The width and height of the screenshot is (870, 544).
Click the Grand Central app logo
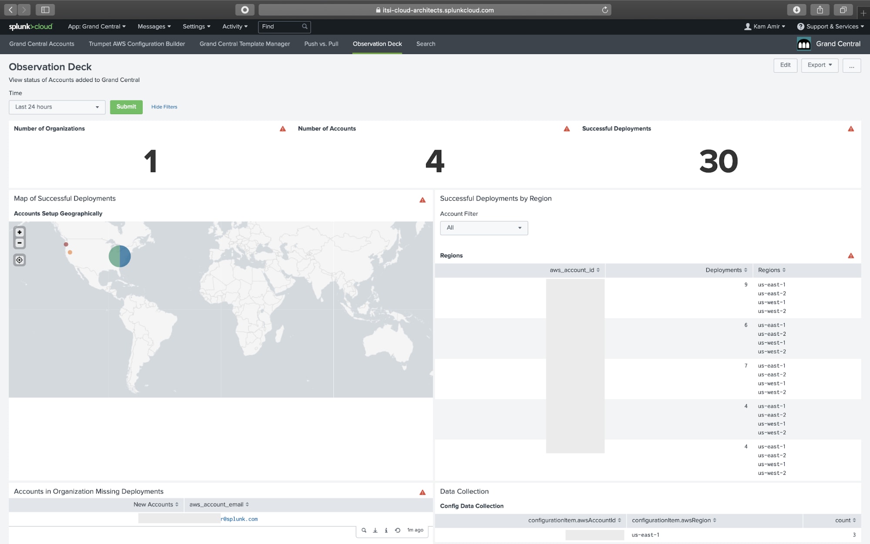point(803,44)
